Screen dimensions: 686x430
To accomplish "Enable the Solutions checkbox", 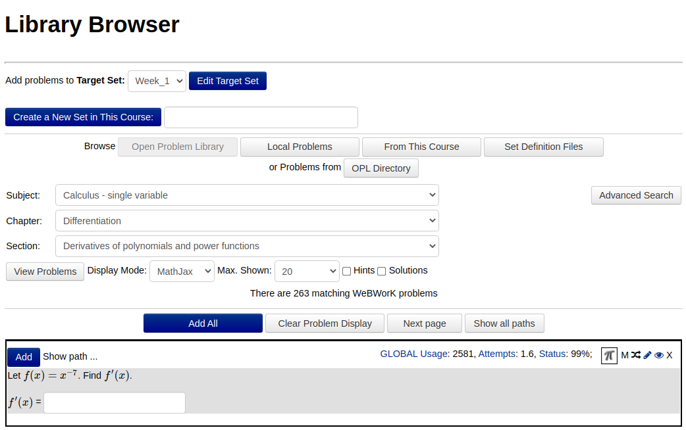I will tap(381, 272).
